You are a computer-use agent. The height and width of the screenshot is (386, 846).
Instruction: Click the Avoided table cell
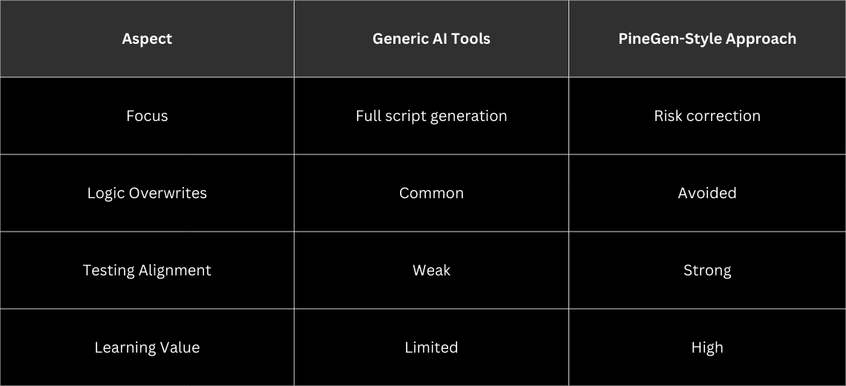click(x=706, y=193)
